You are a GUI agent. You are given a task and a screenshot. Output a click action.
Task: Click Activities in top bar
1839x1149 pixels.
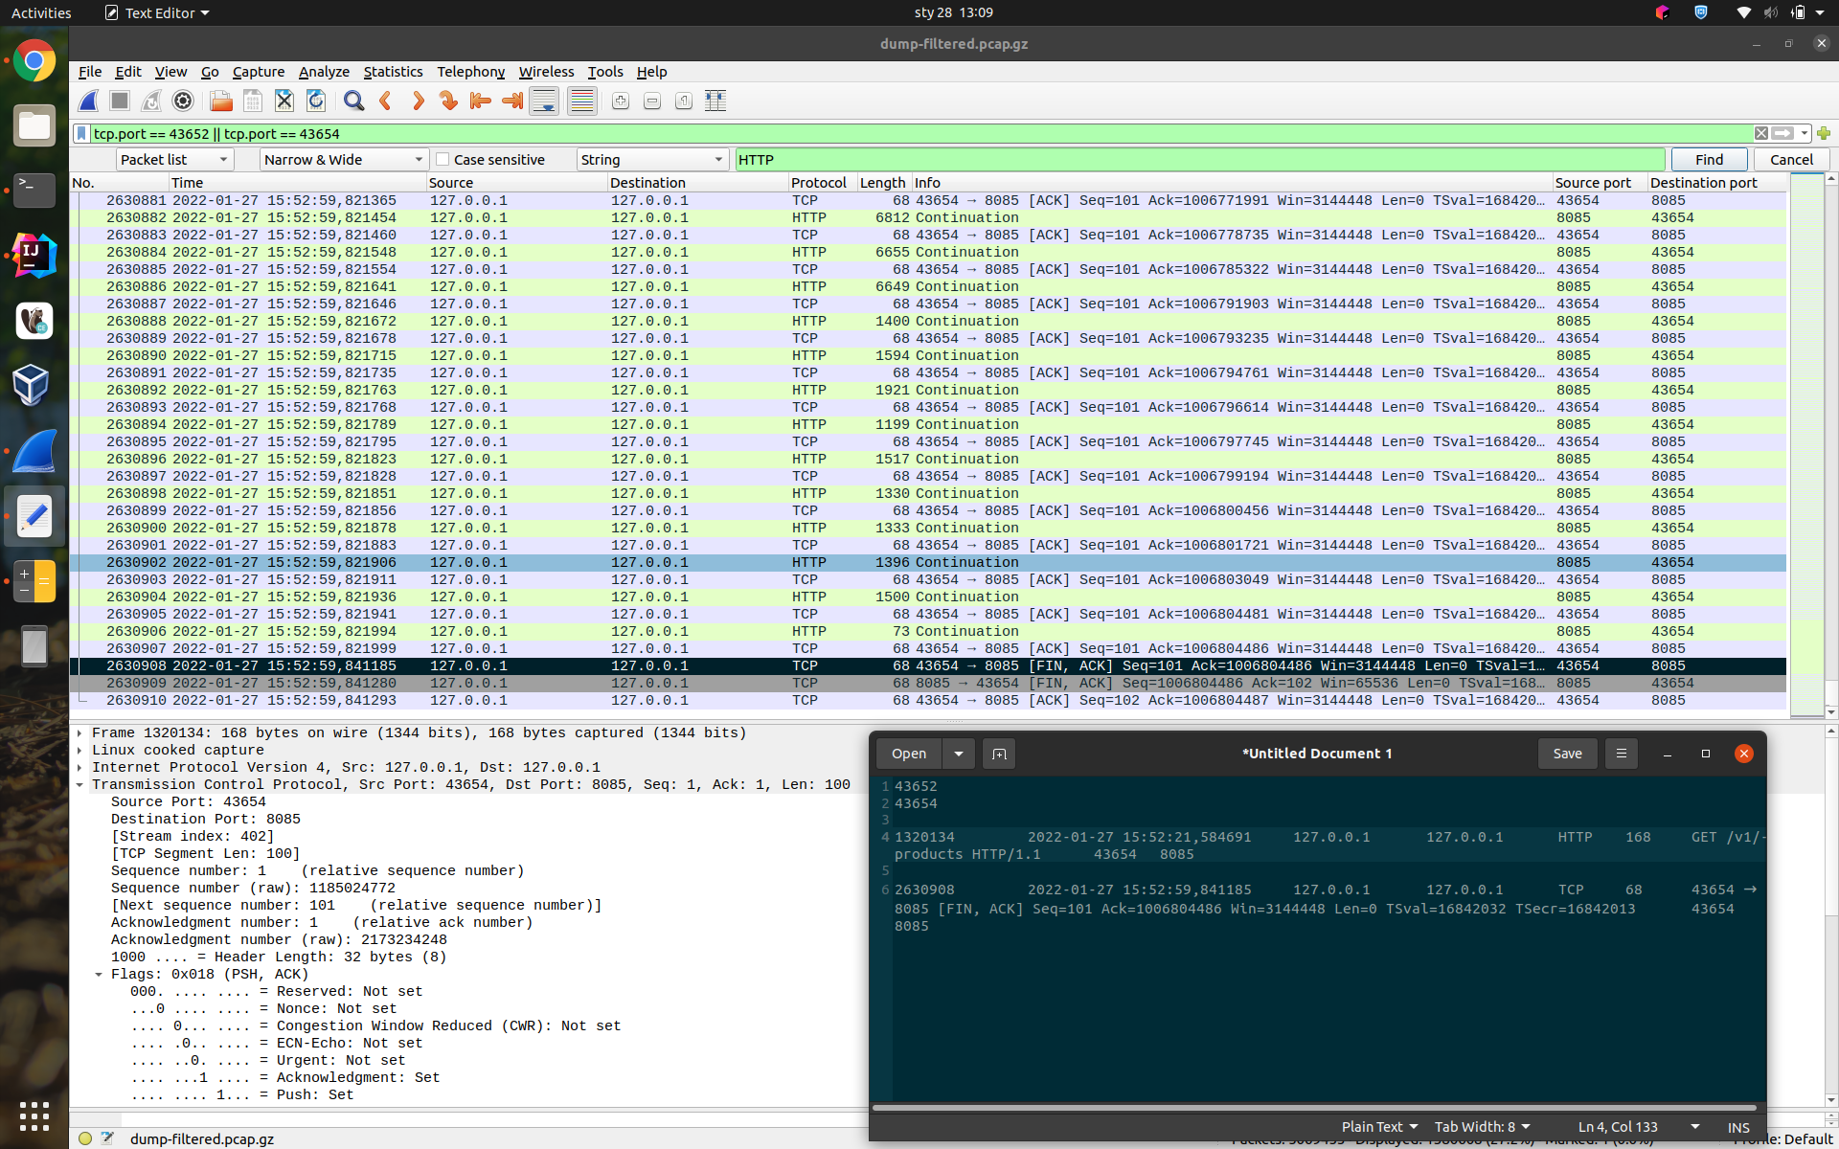click(x=41, y=12)
